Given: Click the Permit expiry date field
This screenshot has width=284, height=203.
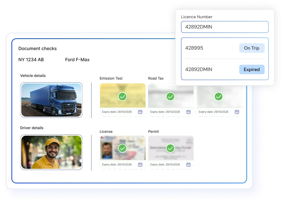Looking at the screenshot, I should coord(165,165).
